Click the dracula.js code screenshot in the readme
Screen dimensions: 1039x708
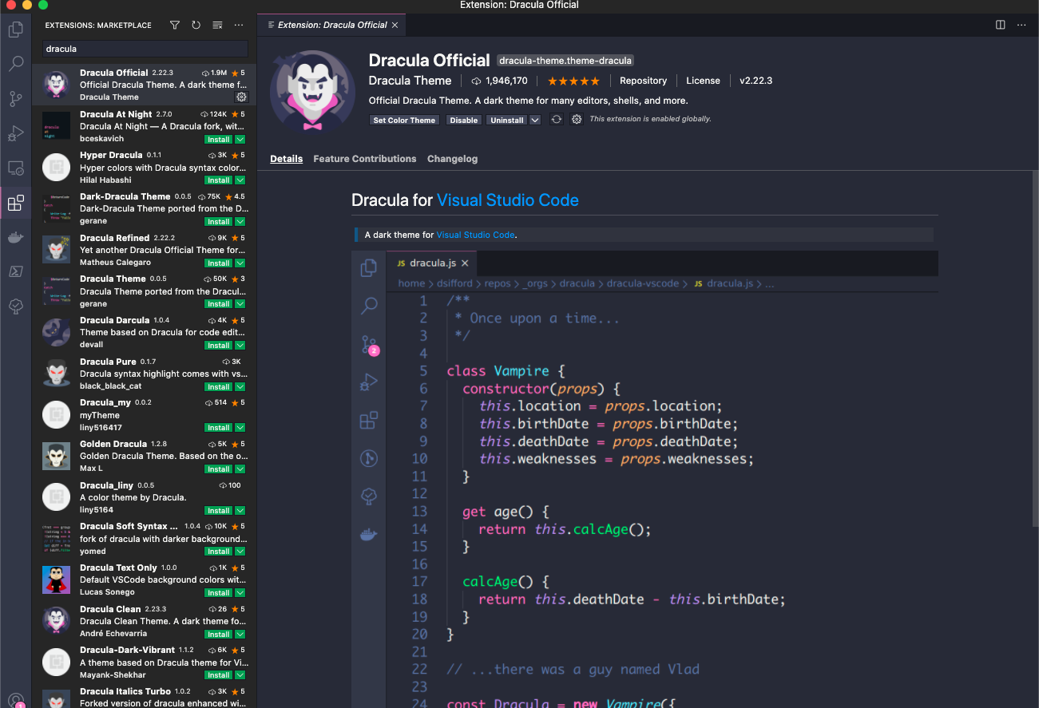(x=644, y=479)
